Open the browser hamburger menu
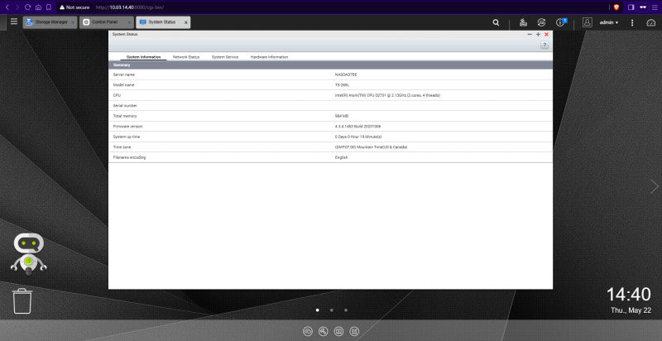The height and width of the screenshot is (341, 662). pyautogui.click(x=655, y=7)
